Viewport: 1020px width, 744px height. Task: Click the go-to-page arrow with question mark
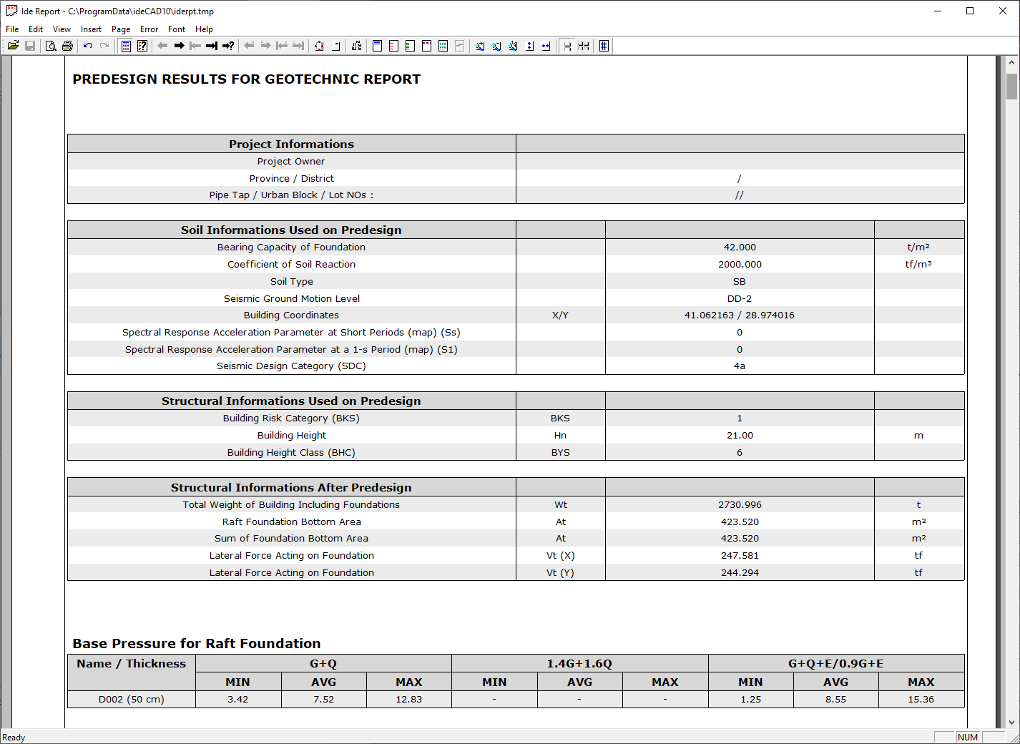point(228,46)
